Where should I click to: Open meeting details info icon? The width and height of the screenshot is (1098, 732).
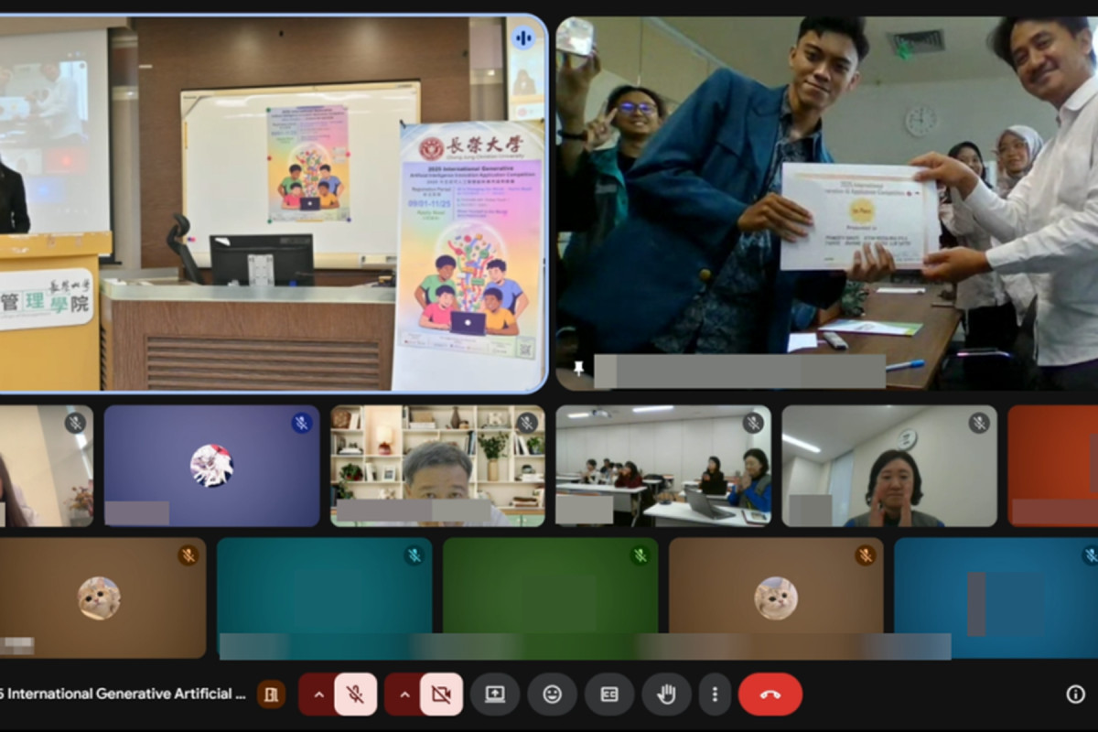(x=1075, y=694)
